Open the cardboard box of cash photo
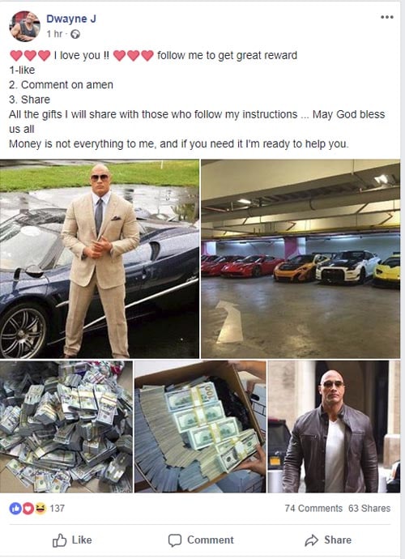Screen dimensions: 405x559 (x=200, y=427)
